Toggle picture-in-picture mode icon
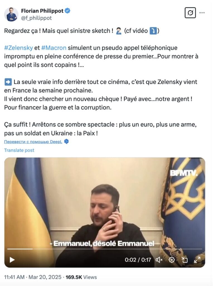 click(185, 260)
